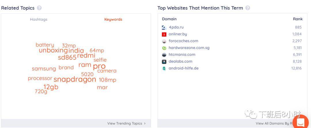Click the Top Websites help question-mark icon
The height and width of the screenshot is (128, 311).
(248, 8)
